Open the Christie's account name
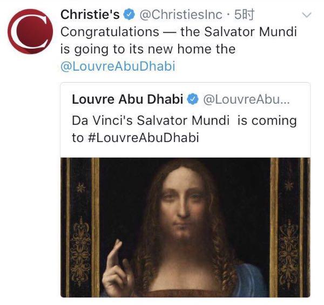This screenshot has height=305, width=324. tap(90, 15)
